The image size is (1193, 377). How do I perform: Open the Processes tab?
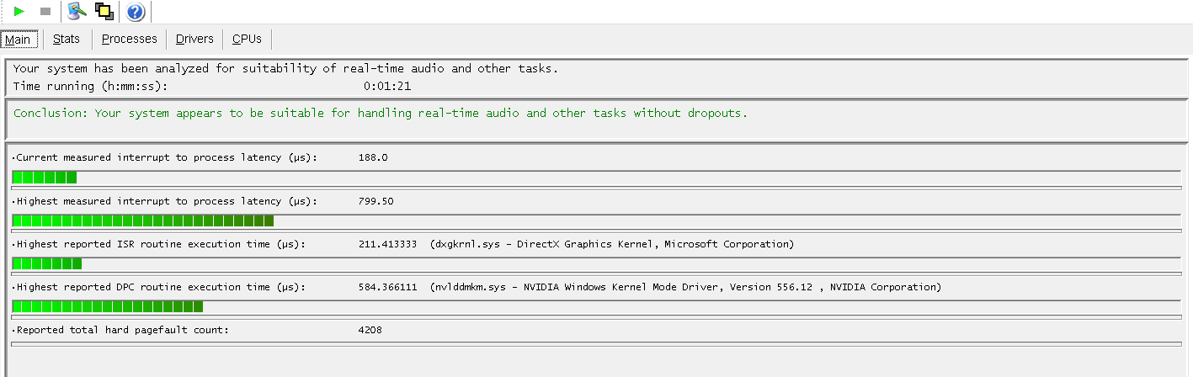[130, 39]
